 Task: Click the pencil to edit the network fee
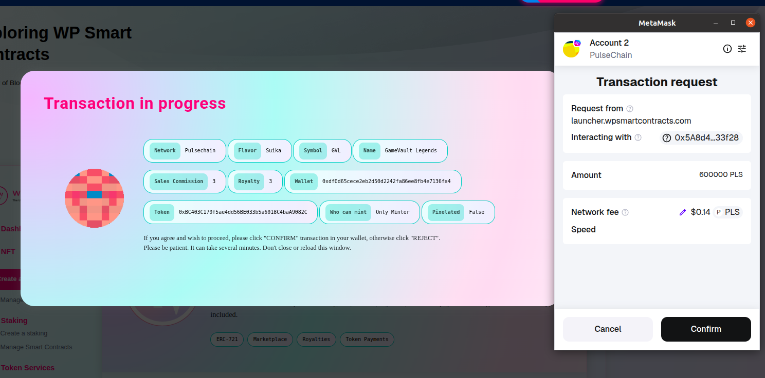(683, 212)
